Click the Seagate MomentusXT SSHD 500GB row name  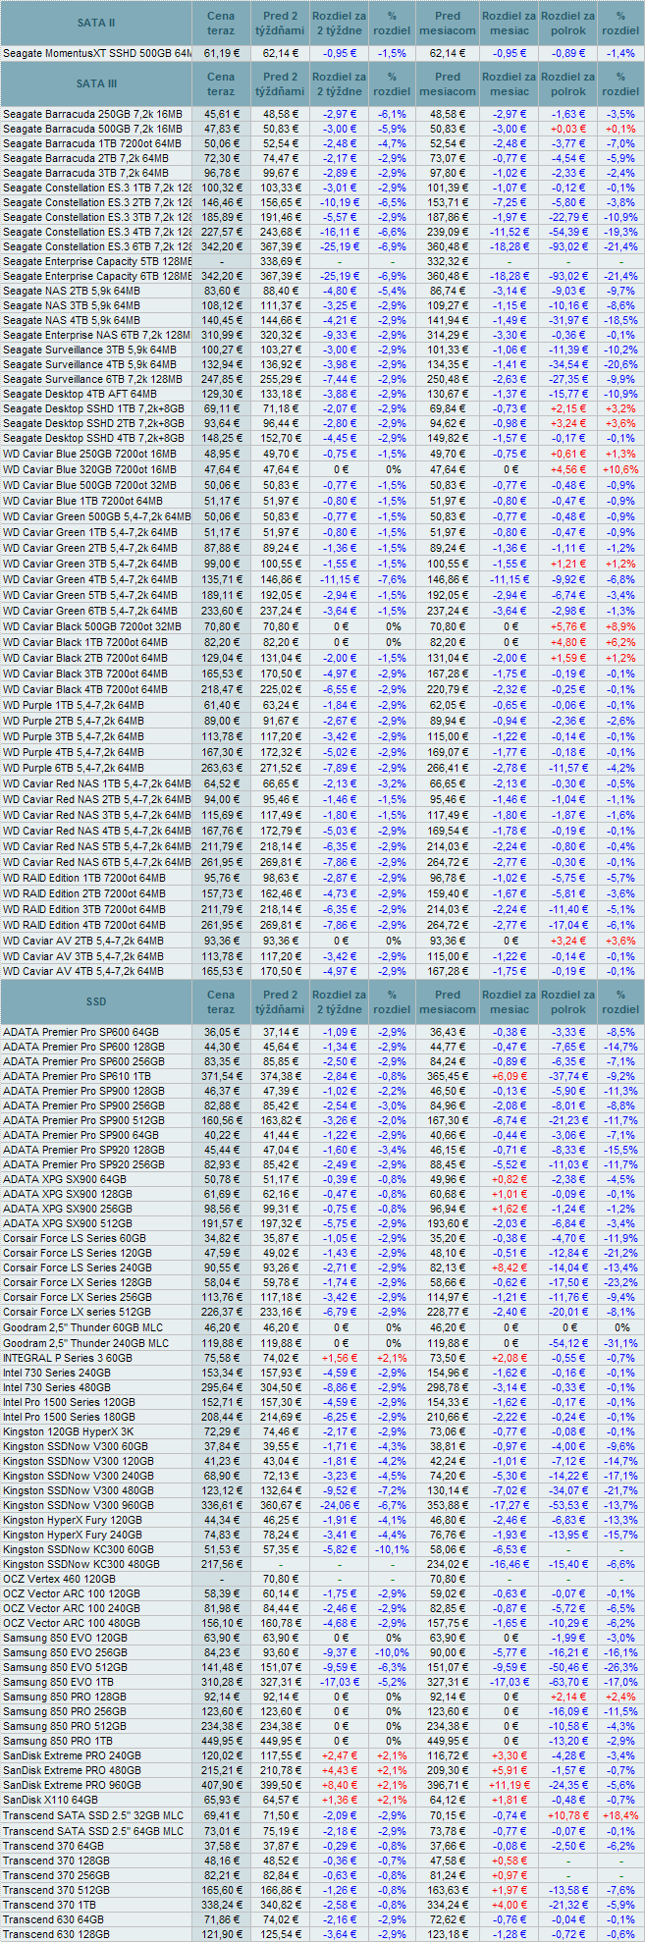96,53
